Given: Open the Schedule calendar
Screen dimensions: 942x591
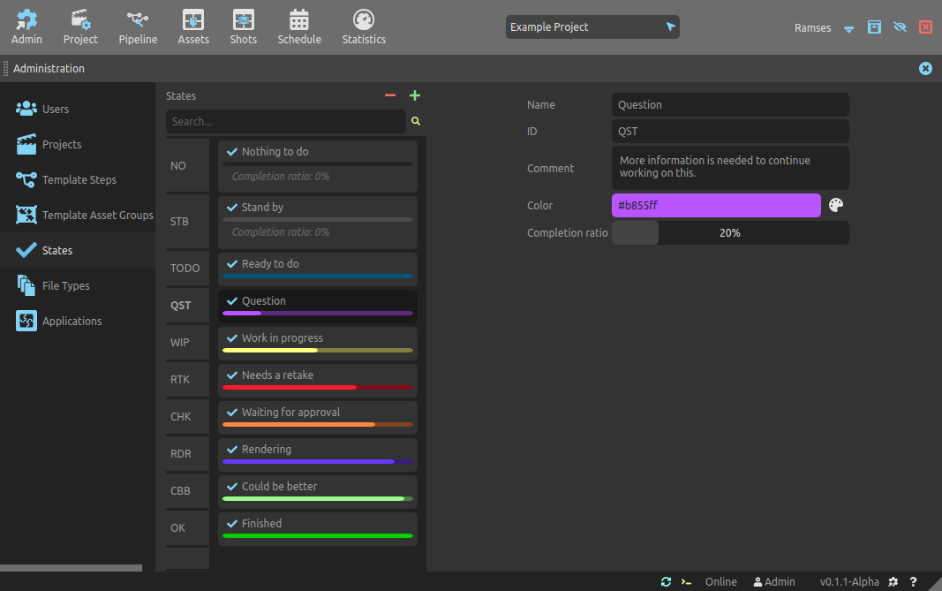Looking at the screenshot, I should (299, 27).
